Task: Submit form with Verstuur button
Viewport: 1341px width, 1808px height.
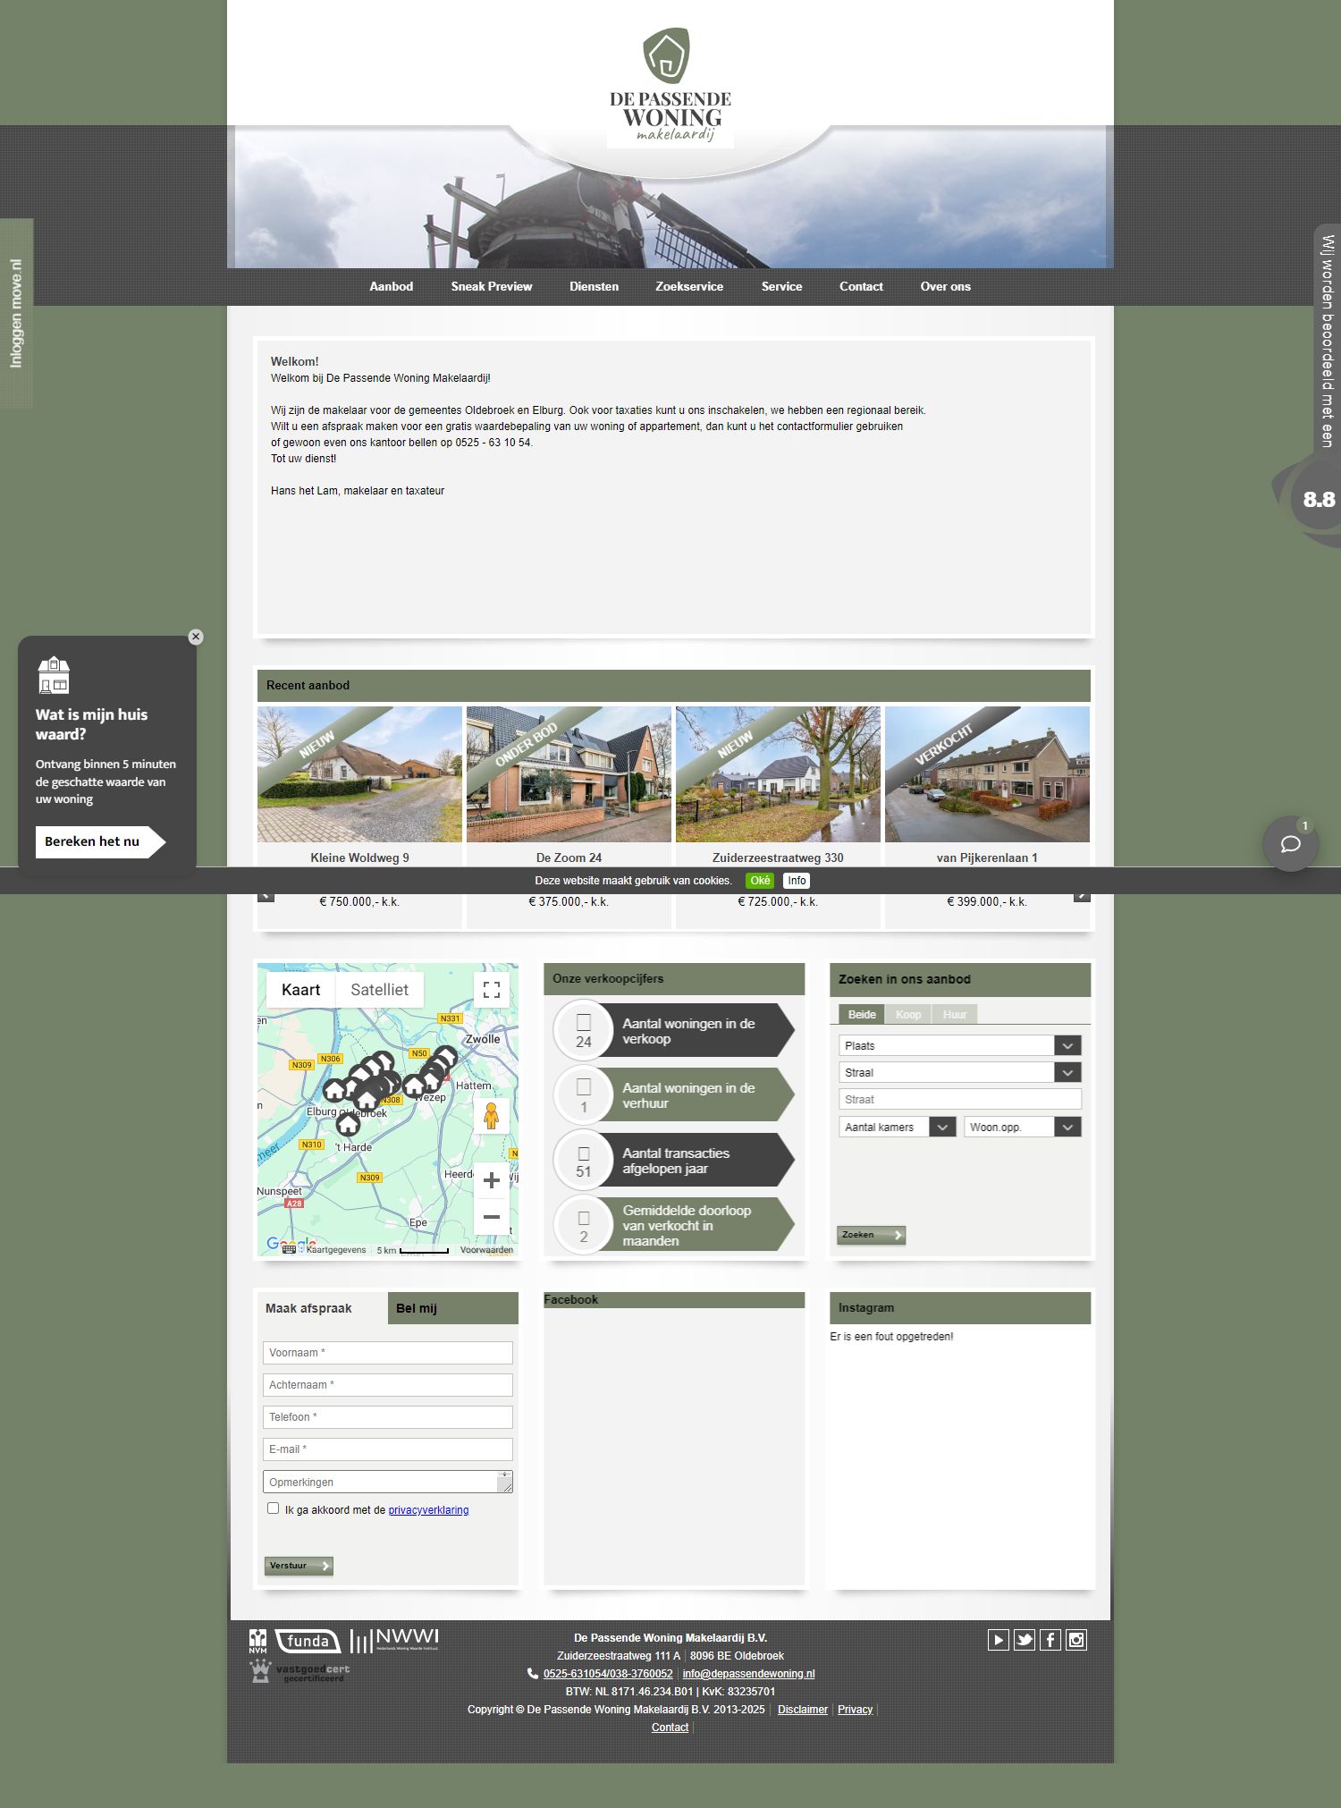Action: point(299,1566)
